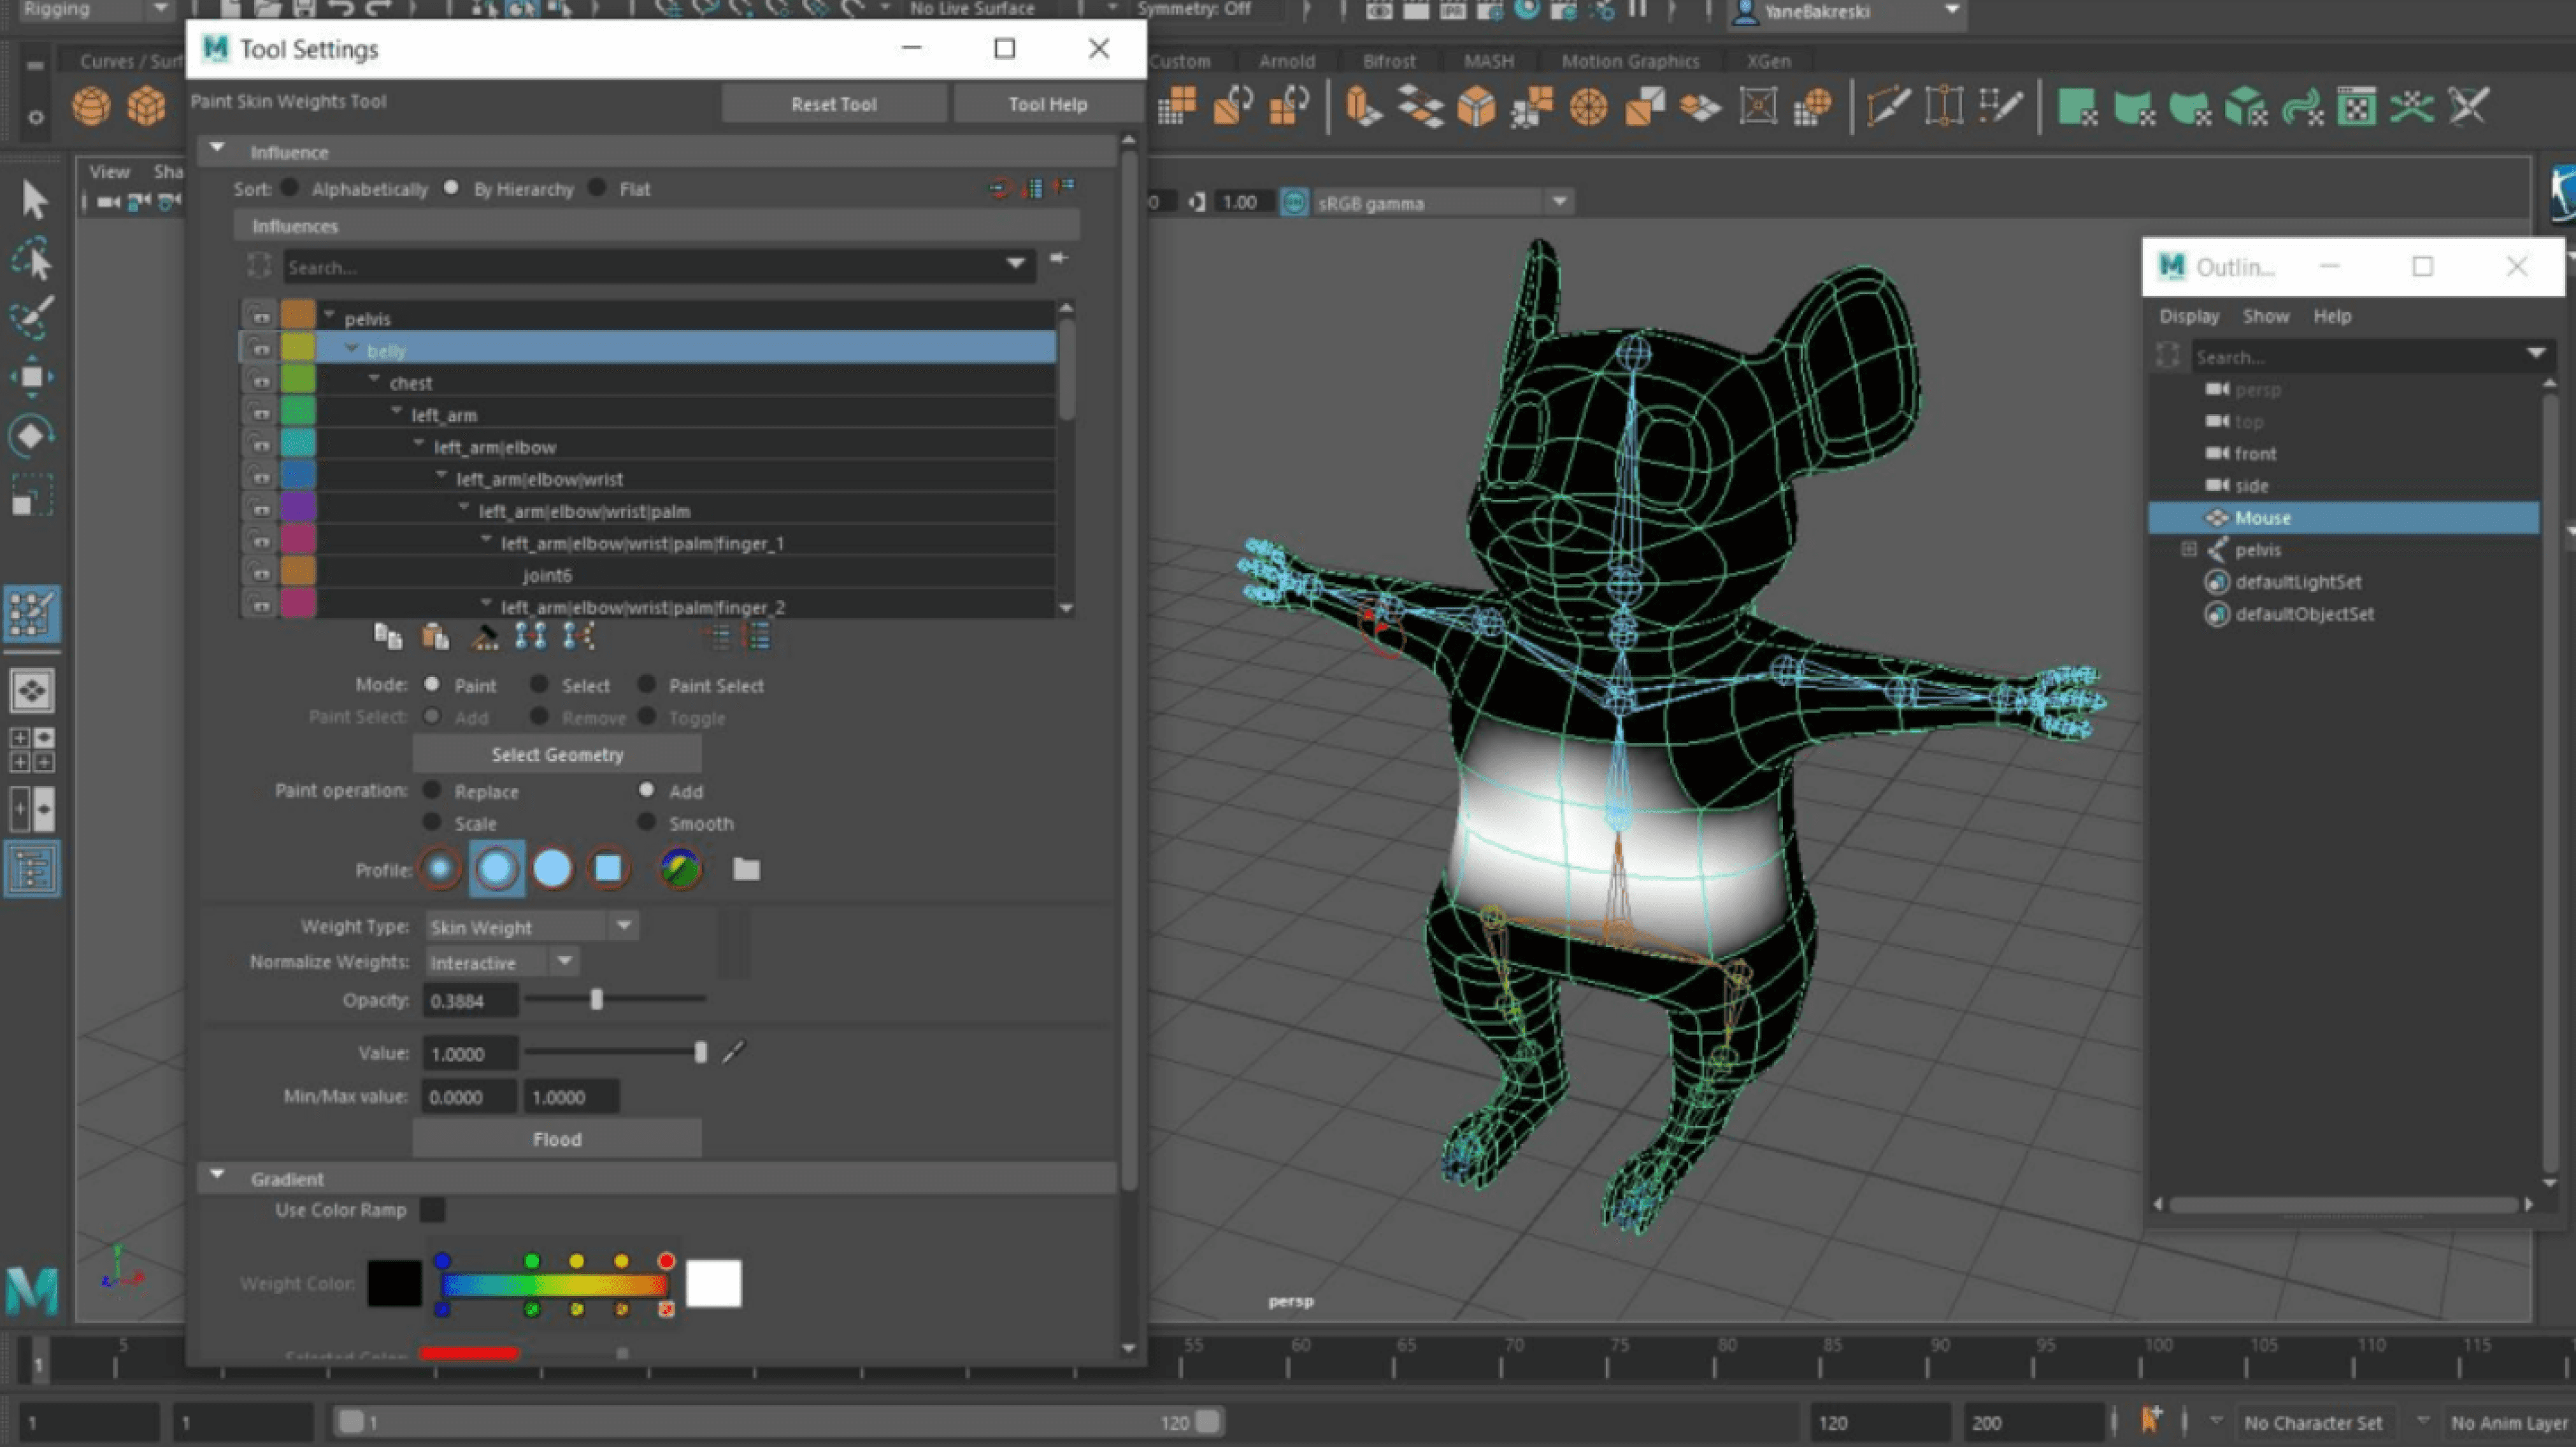Select the arrow Select tool in toolbox
This screenshot has width=2576, height=1447.
34,199
